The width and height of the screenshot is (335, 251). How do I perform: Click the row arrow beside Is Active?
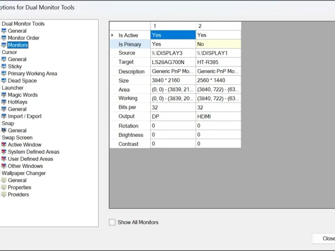112,35
